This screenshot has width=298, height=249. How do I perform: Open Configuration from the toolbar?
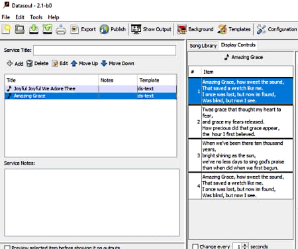tap(277, 29)
